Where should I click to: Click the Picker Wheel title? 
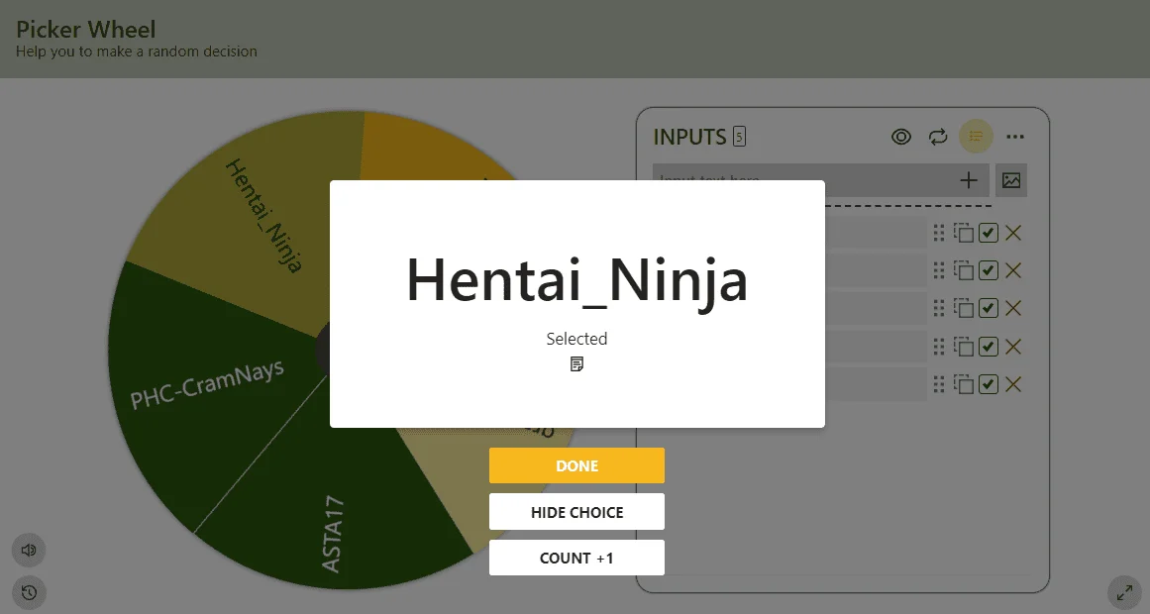click(x=86, y=30)
